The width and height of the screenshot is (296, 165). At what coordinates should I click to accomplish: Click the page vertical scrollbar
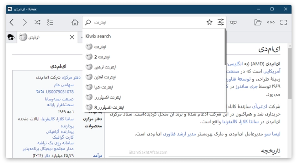290,73
